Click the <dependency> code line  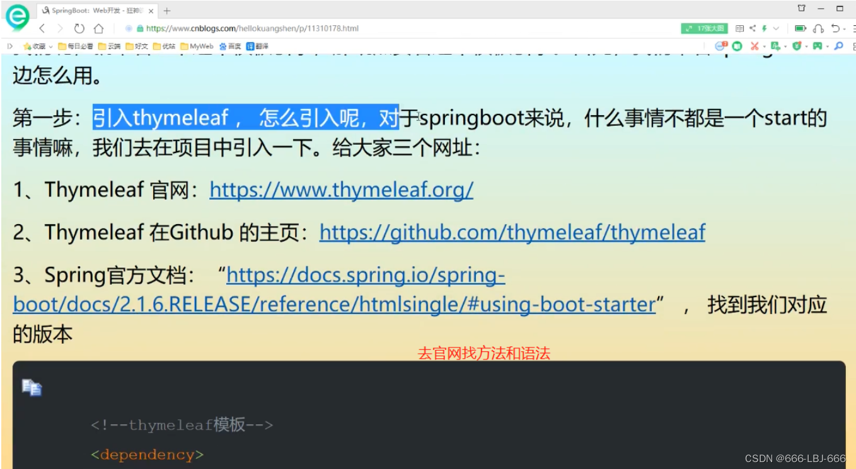coord(147,455)
